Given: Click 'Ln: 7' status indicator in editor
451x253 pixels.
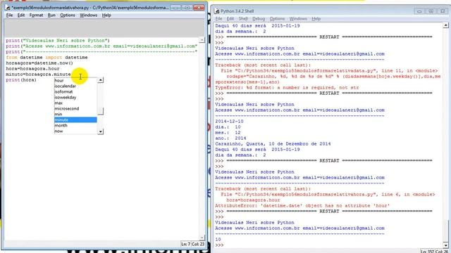Looking at the screenshot, I should click(185, 244).
